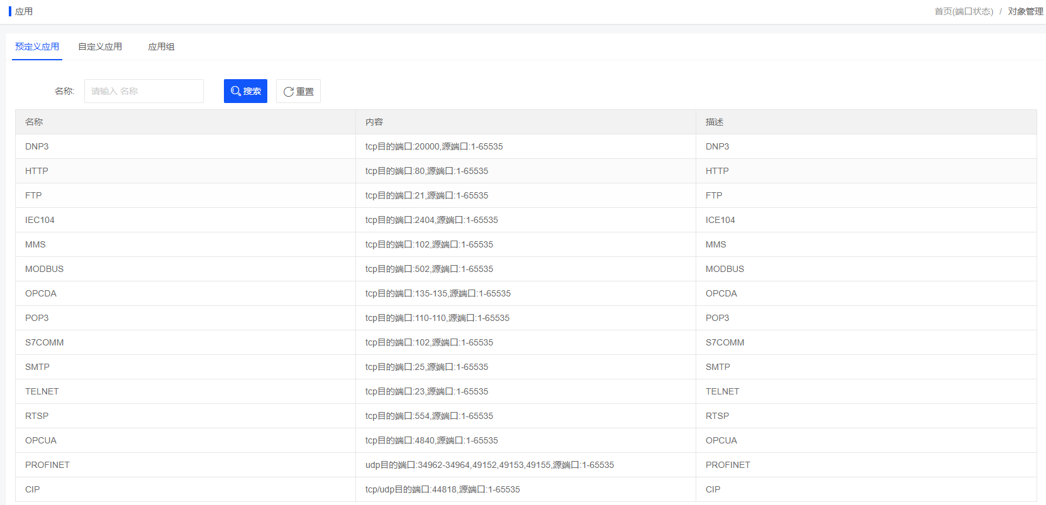This screenshot has width=1046, height=505.
Task: Open the 应用组 tab
Action: 161,46
